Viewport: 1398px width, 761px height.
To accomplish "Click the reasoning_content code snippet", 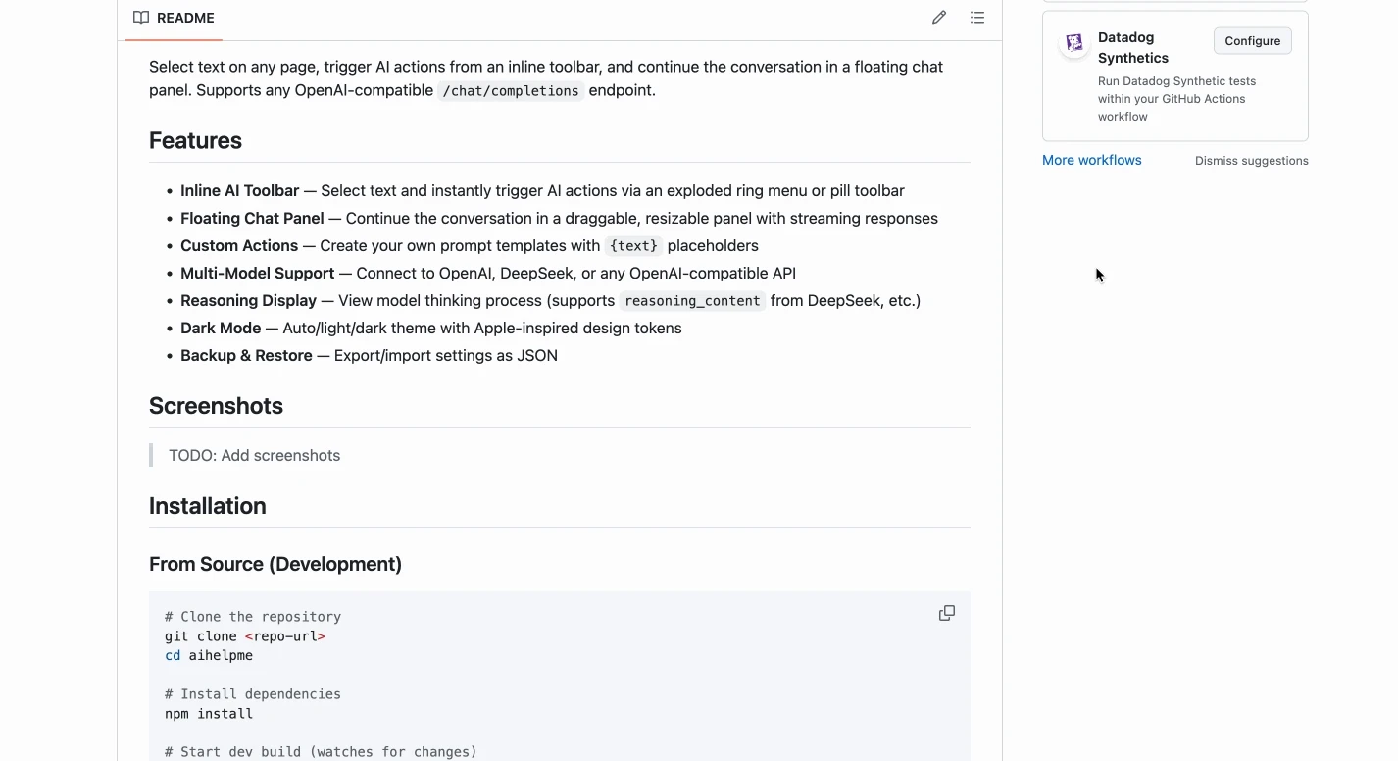I will [x=692, y=301].
